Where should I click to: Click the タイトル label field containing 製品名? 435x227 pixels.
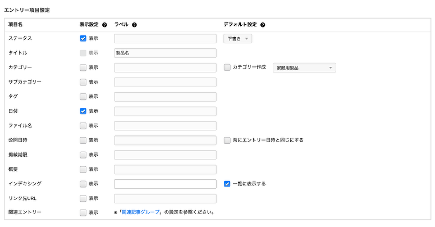point(165,53)
